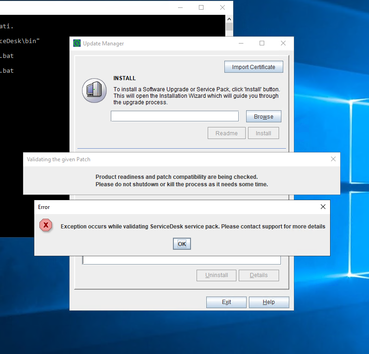Minimize the Update Manager window
369x354 pixels.
click(x=241, y=43)
